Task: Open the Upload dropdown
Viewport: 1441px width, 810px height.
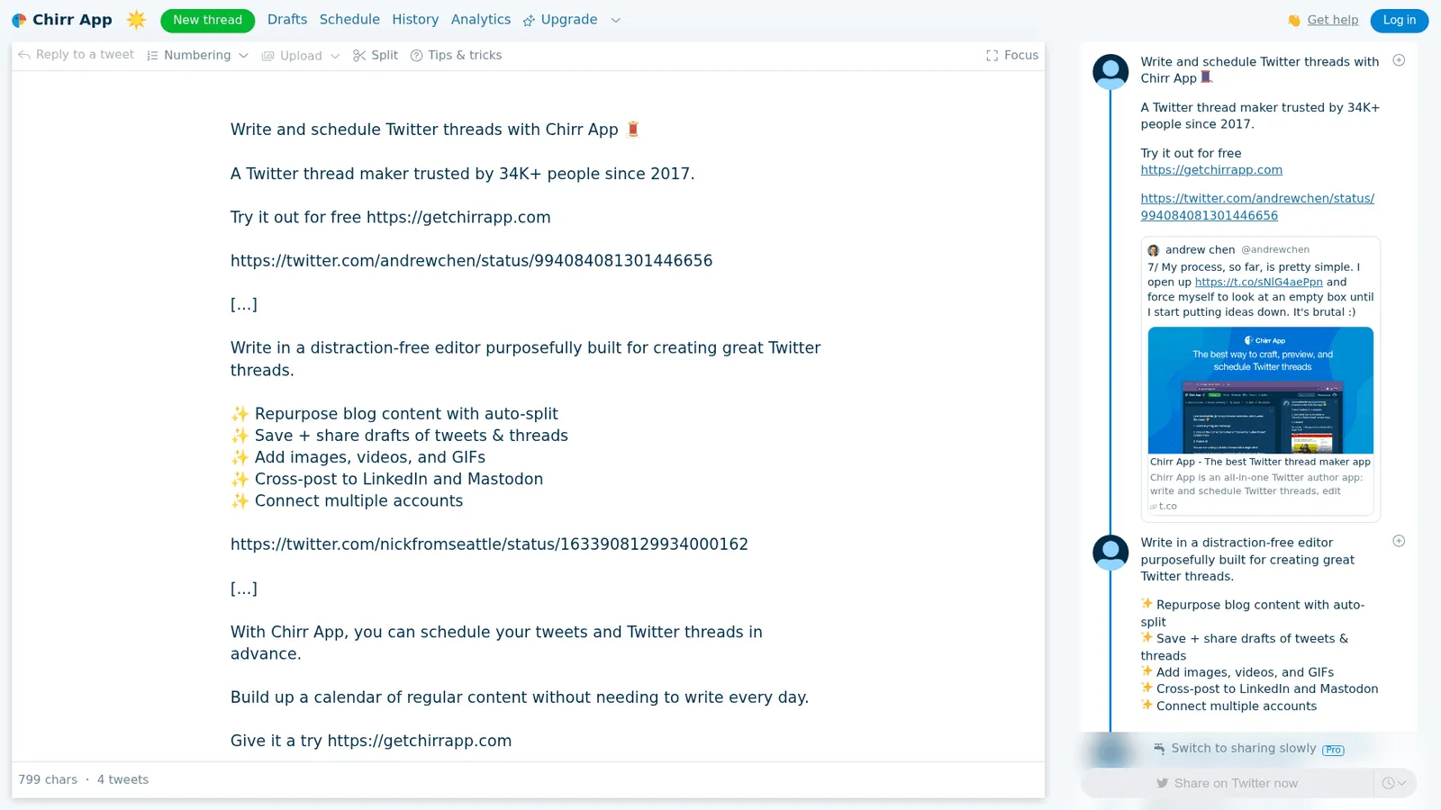Action: pos(301,56)
